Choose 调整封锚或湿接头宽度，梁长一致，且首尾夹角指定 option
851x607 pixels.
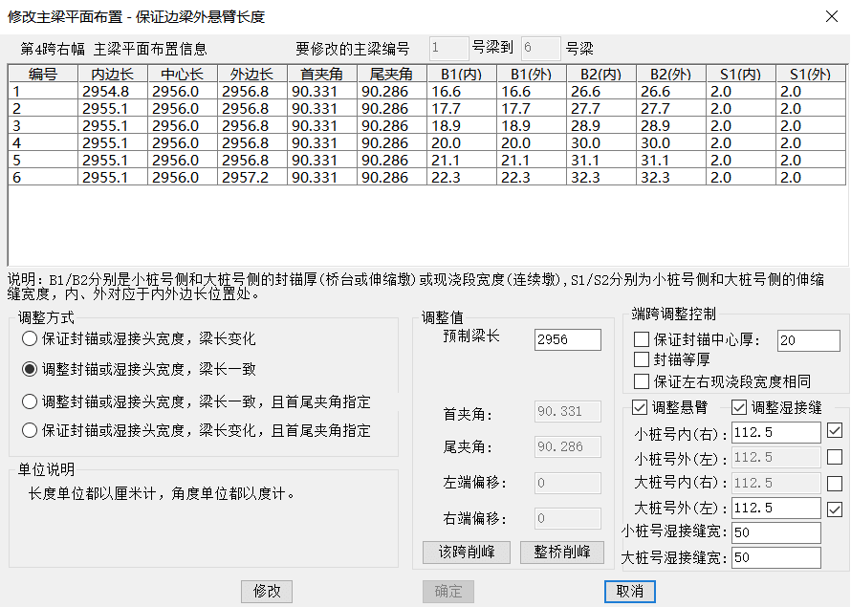pos(30,401)
